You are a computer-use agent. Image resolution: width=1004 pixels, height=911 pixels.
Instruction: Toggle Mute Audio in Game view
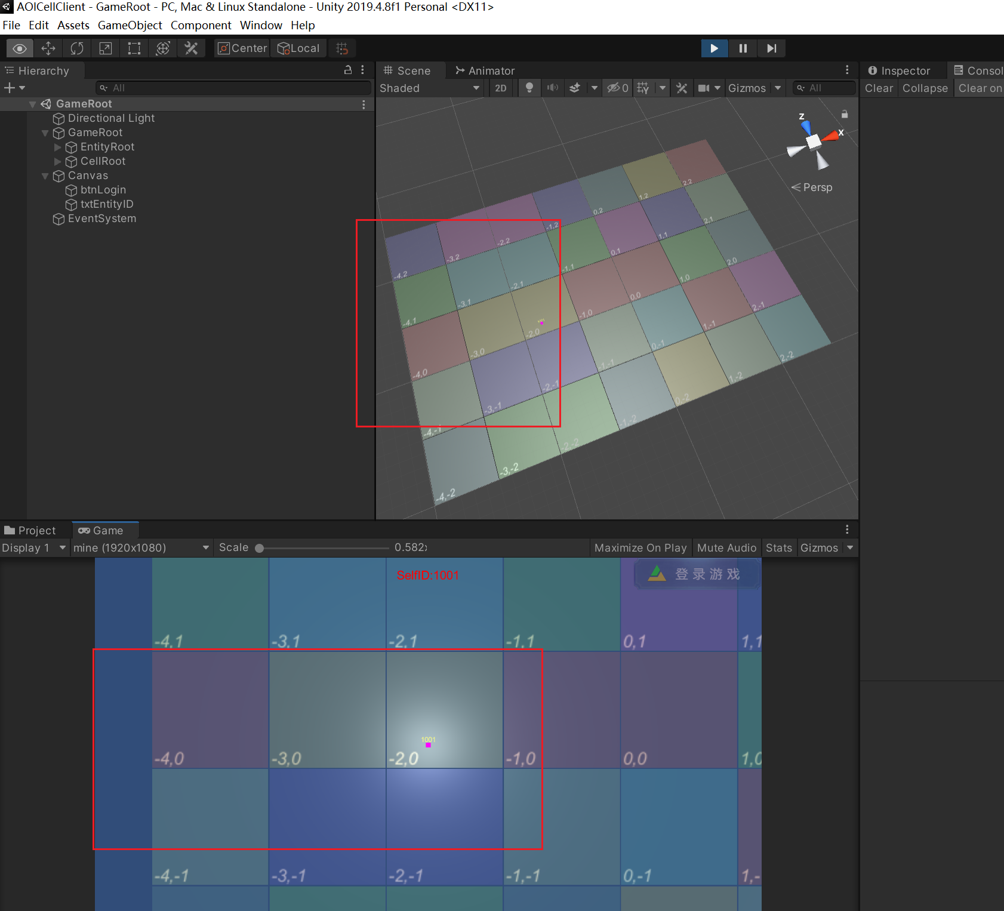[x=727, y=547]
